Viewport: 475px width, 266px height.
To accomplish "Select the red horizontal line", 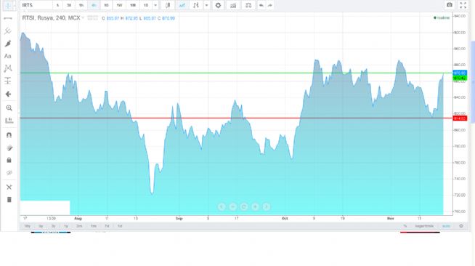I will tap(236, 118).
